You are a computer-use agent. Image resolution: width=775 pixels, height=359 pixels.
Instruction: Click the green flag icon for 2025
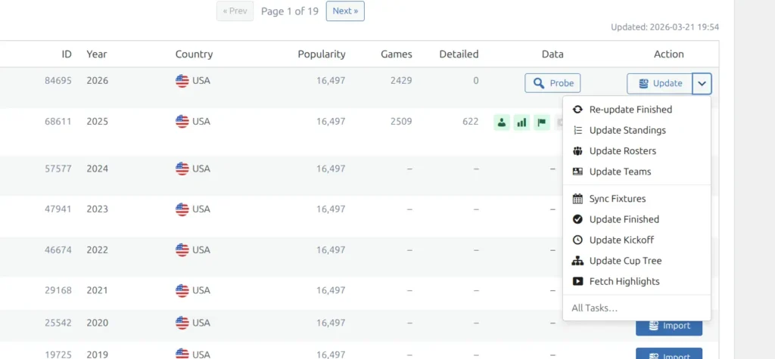(x=542, y=122)
